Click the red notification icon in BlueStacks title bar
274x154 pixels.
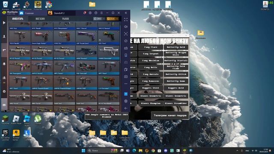[85, 13]
